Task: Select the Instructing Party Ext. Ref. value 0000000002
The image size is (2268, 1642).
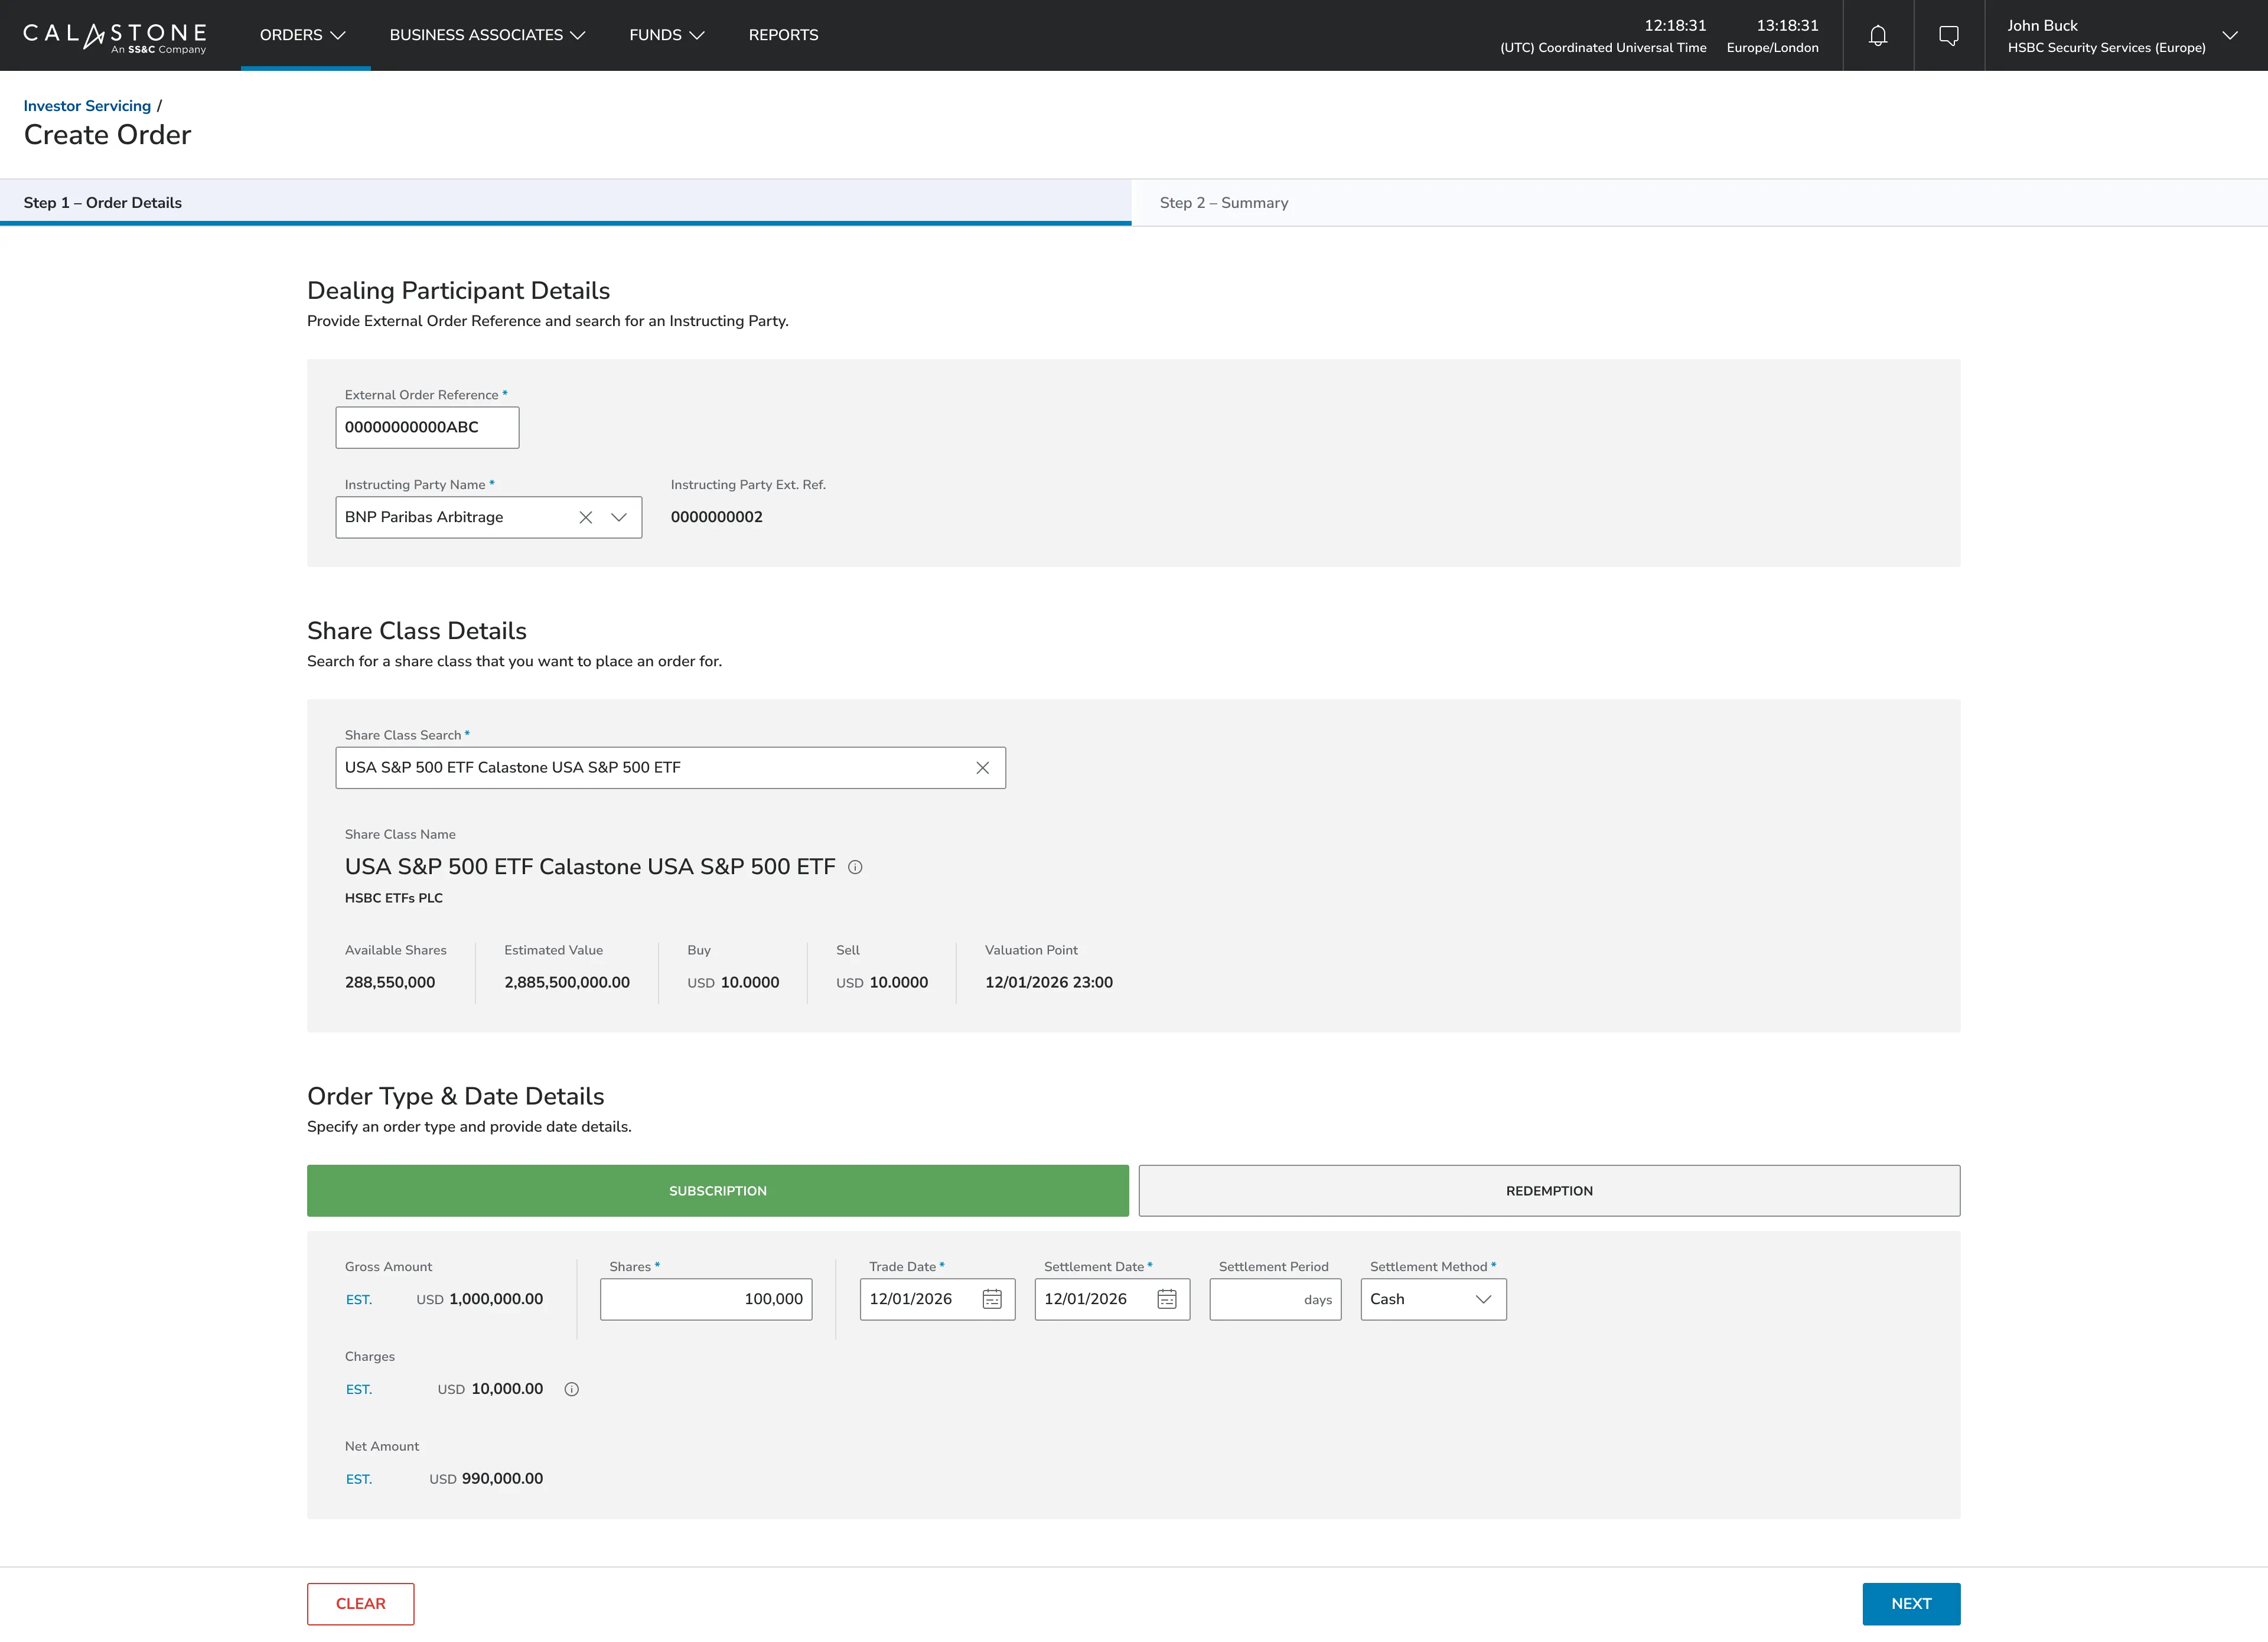Action: click(x=716, y=517)
